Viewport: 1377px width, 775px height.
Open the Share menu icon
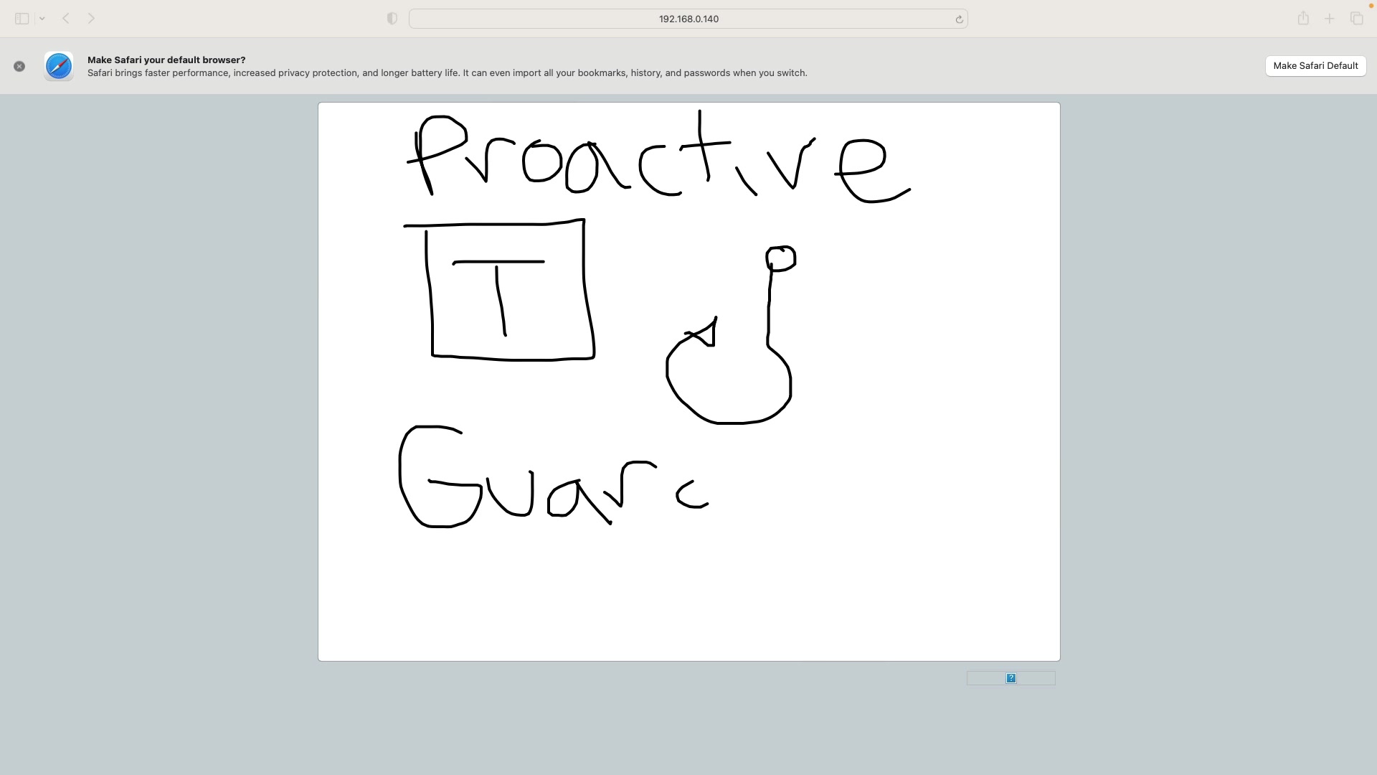pos(1303,19)
